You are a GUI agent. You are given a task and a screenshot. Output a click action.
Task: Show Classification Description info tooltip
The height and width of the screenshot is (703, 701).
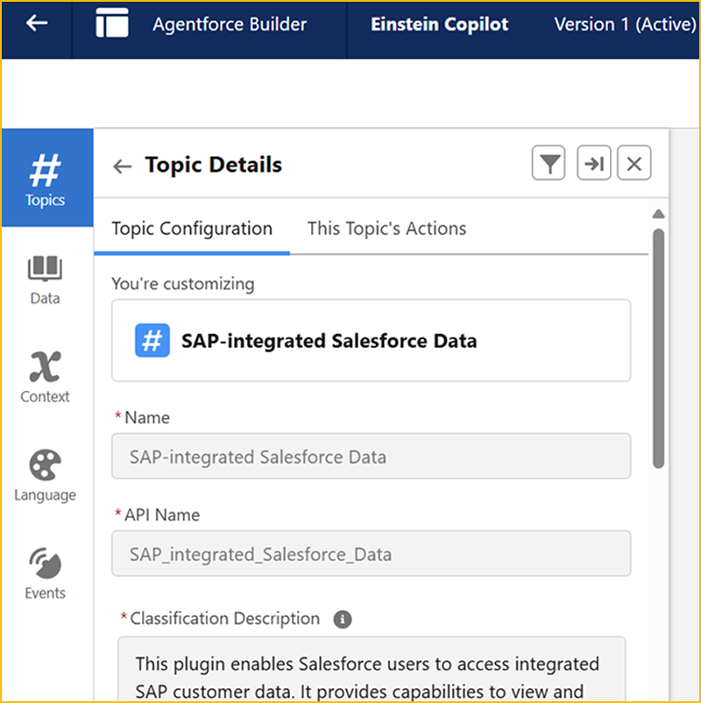coord(343,620)
